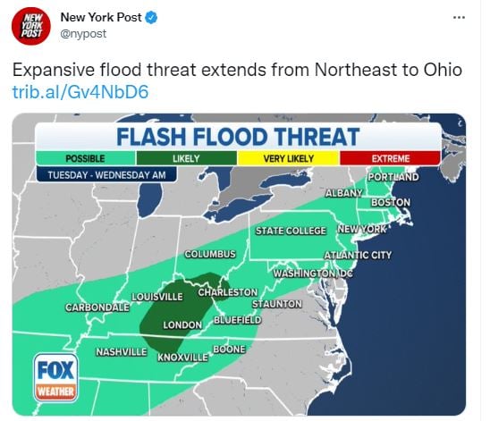
Task: Click the blue verified badge
Action: (x=152, y=18)
